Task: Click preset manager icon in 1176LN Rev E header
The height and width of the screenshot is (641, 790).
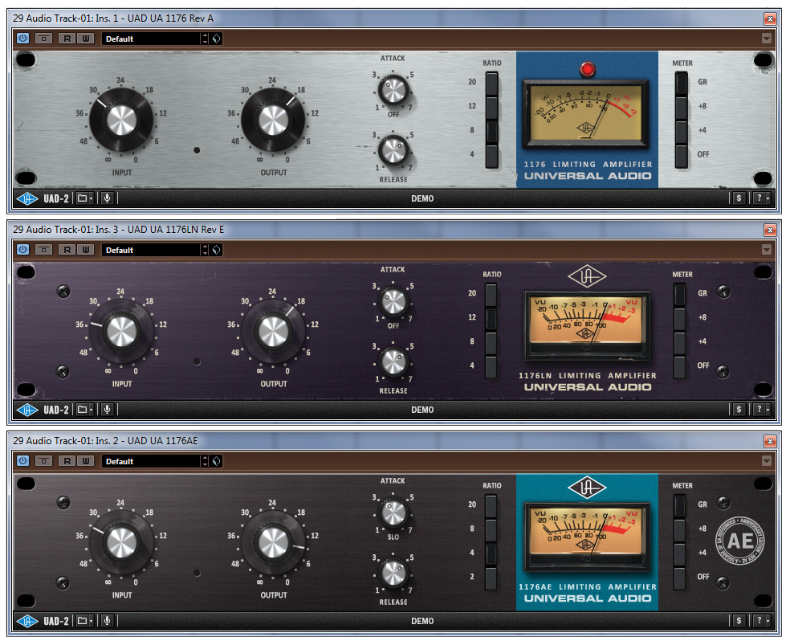Action: click(217, 250)
